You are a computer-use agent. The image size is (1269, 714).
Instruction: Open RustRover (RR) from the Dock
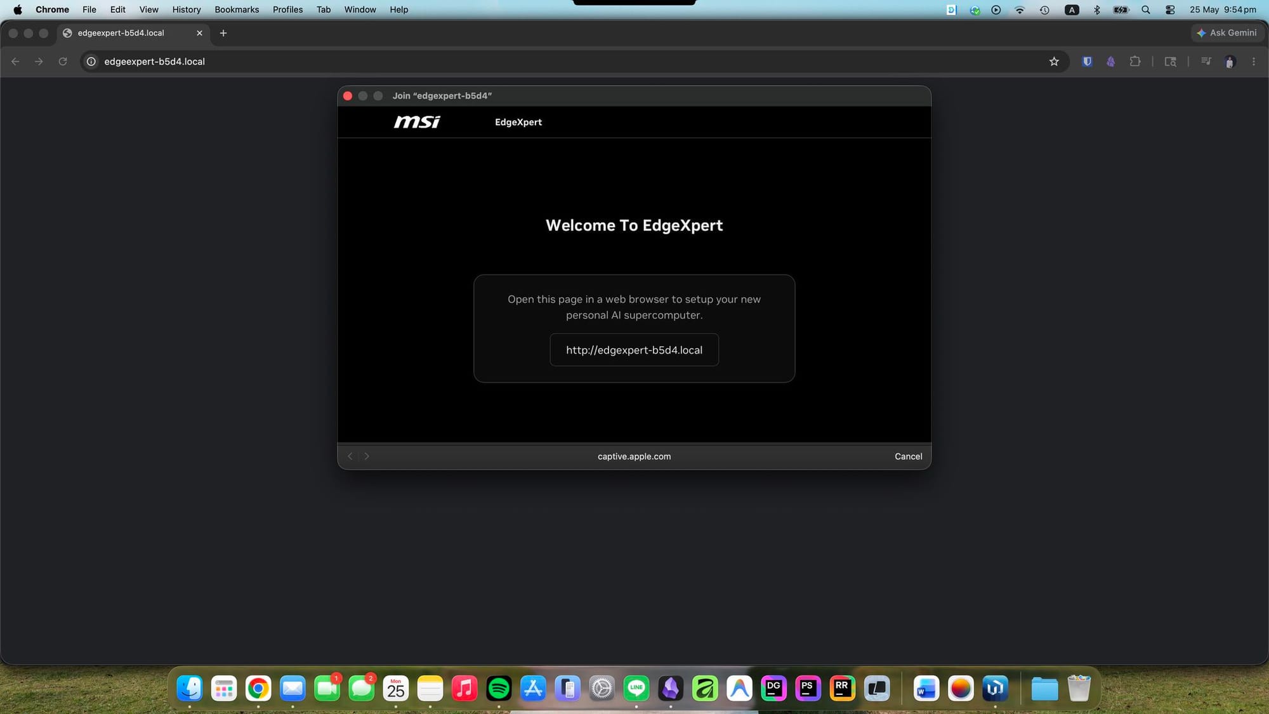coord(842,688)
